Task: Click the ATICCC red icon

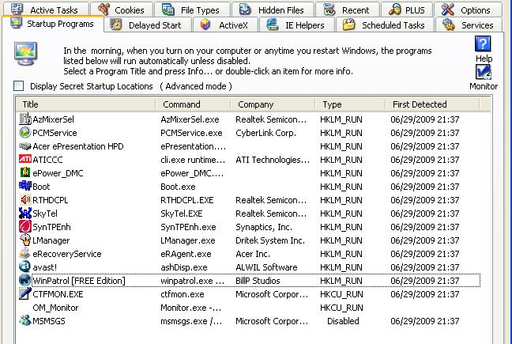Action: coord(25,160)
